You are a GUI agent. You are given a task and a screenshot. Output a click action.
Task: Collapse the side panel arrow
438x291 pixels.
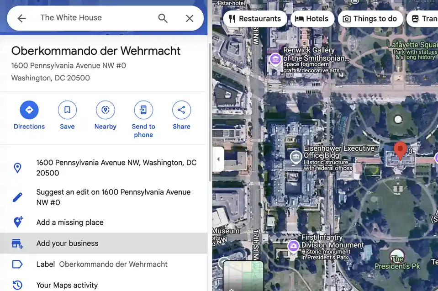point(218,159)
